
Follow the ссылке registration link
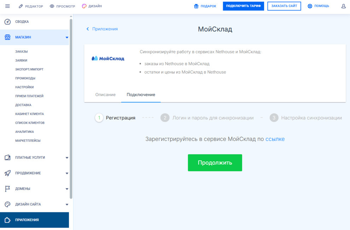click(x=275, y=139)
